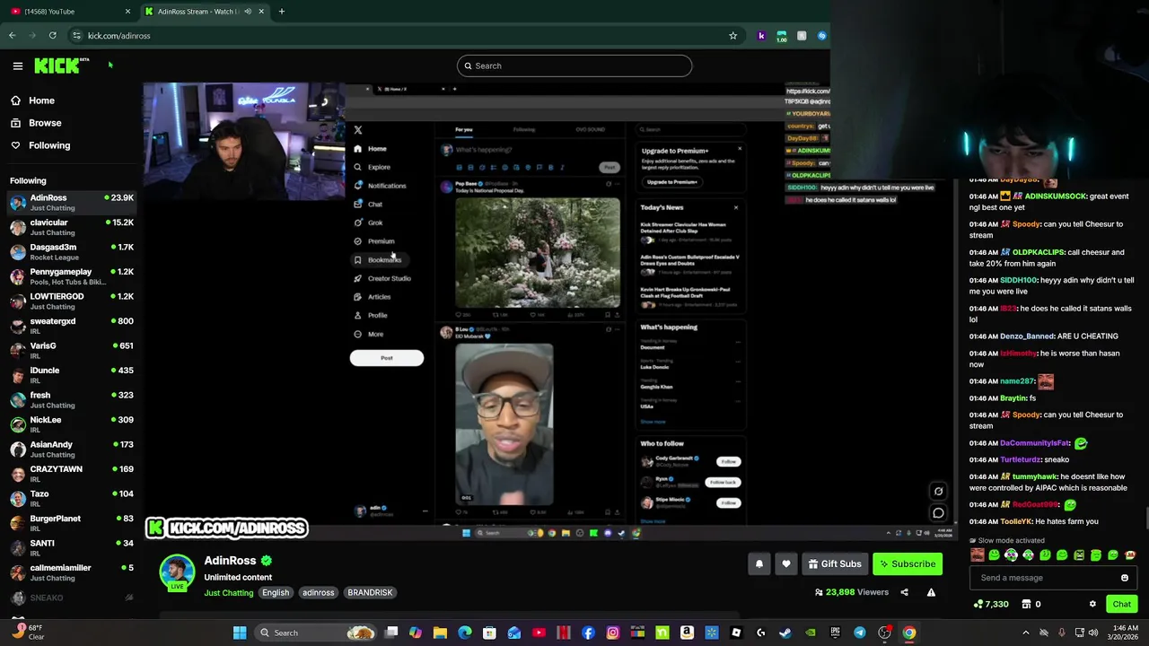Click the English tag
The image size is (1149, 646).
(x=276, y=592)
